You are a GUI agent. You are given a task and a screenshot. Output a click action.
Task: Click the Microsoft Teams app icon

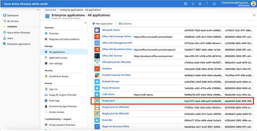click(97, 30)
